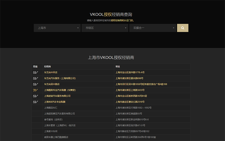Click the highlighted 授权经销商和认证门店 hint text
Viewport: 225px width, 141px height.
click(x=122, y=20)
